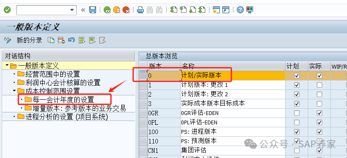Click name cell 0GR评估-EDEN
The height and width of the screenshot is (158, 347).
[x=233, y=113]
